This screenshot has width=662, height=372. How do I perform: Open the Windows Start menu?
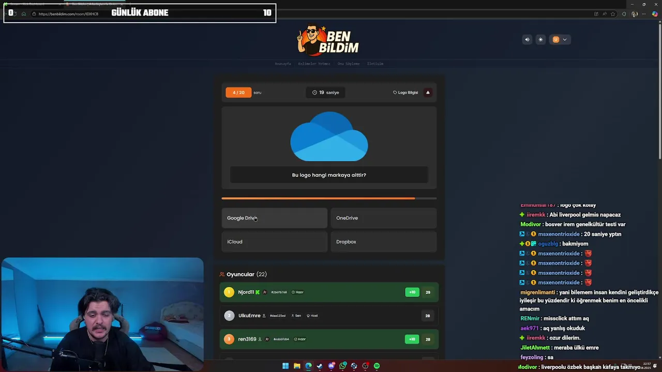click(285, 366)
